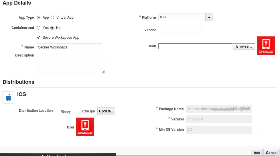Click Update for the Bitzer.ipa binary
The image size is (280, 156).
click(x=106, y=111)
